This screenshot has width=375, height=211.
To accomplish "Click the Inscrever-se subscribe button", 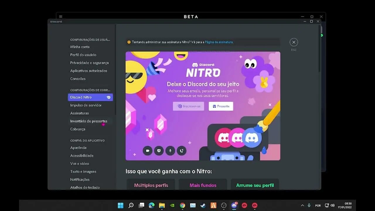I will click(x=188, y=106).
